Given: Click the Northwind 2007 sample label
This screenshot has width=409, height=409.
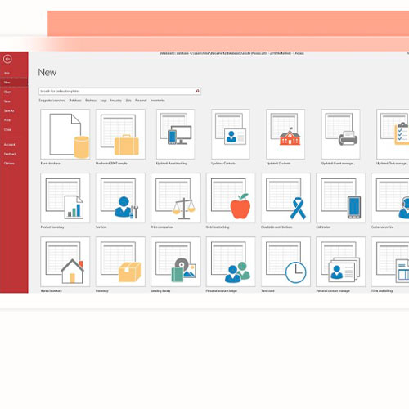Looking at the screenshot, I should (111, 163).
